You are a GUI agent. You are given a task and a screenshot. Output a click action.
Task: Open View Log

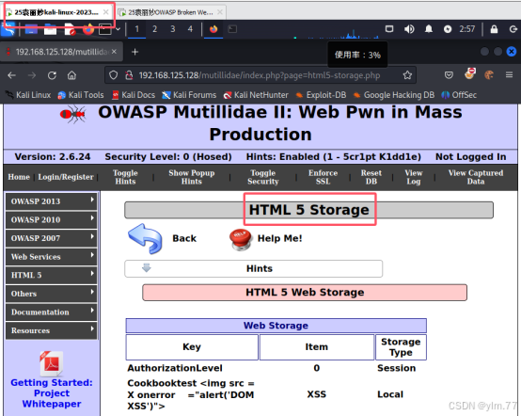pos(414,177)
